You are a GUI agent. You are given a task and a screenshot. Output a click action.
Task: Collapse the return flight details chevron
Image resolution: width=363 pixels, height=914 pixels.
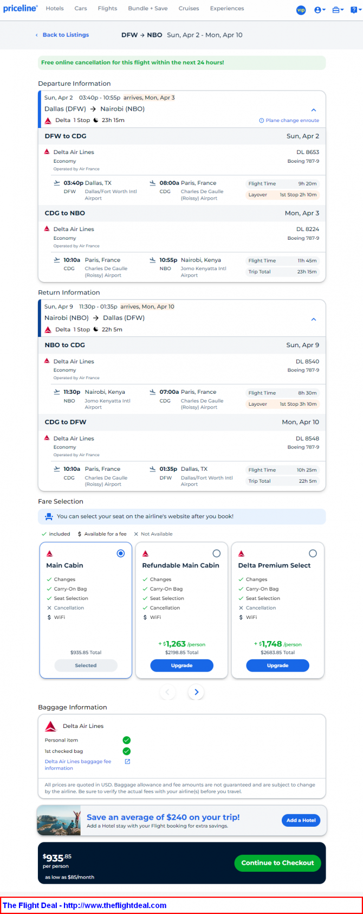(314, 319)
